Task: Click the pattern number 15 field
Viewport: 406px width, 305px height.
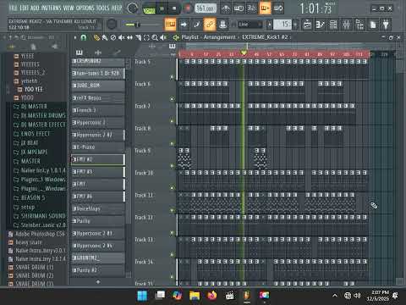Action: point(283,25)
